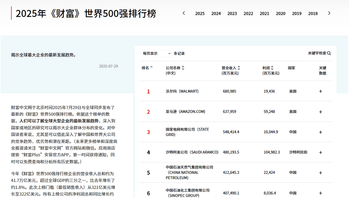This screenshot has width=349, height=198.
Task: Click subtitle 揭示全球最大企业的最新发展趋势
Action: point(44,55)
